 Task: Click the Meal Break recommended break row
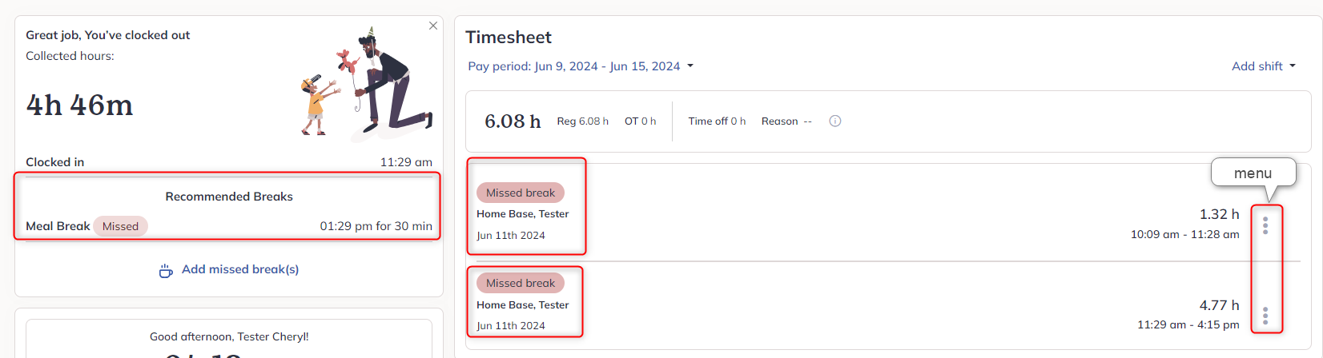(229, 226)
